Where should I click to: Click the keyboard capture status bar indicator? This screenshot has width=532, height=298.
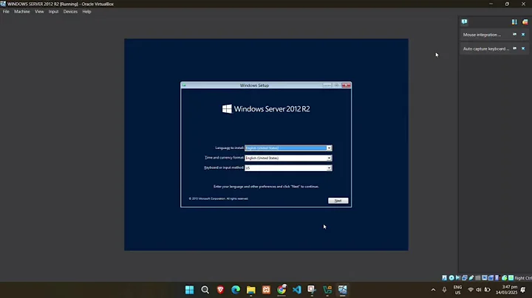(x=511, y=277)
